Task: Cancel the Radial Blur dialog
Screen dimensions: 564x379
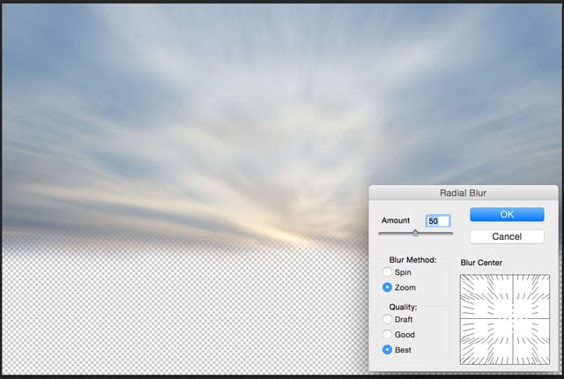Action: pyautogui.click(x=507, y=236)
